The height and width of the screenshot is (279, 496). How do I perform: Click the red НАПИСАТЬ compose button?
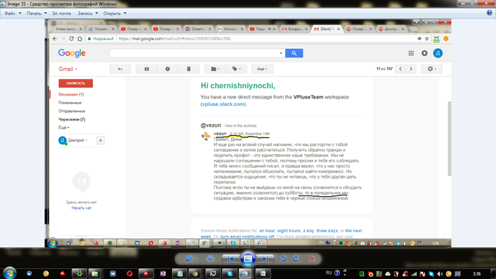(x=76, y=83)
